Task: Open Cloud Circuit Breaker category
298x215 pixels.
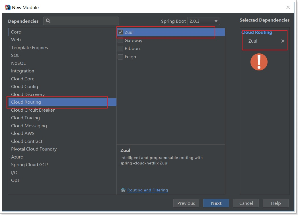Action: 62,110
